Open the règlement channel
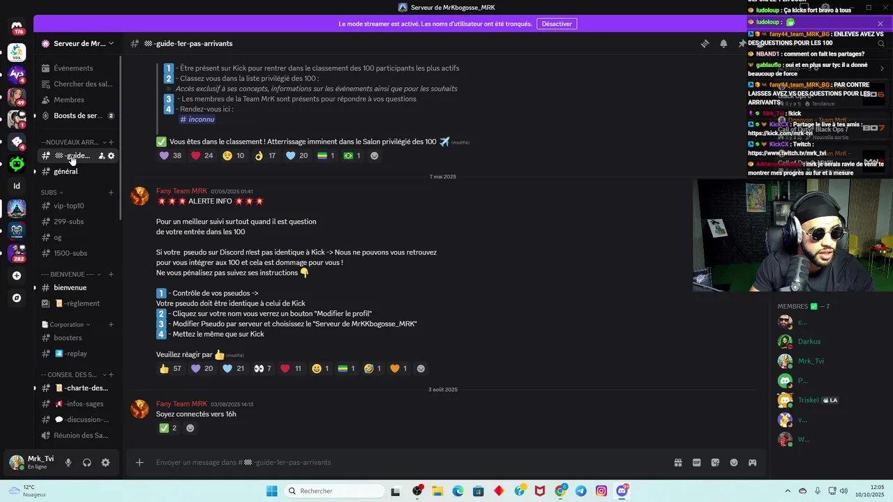Viewport: 893px width, 502px height. [77, 303]
